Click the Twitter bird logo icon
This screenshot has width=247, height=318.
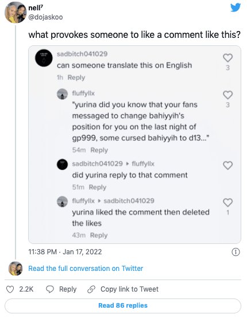point(236,7)
